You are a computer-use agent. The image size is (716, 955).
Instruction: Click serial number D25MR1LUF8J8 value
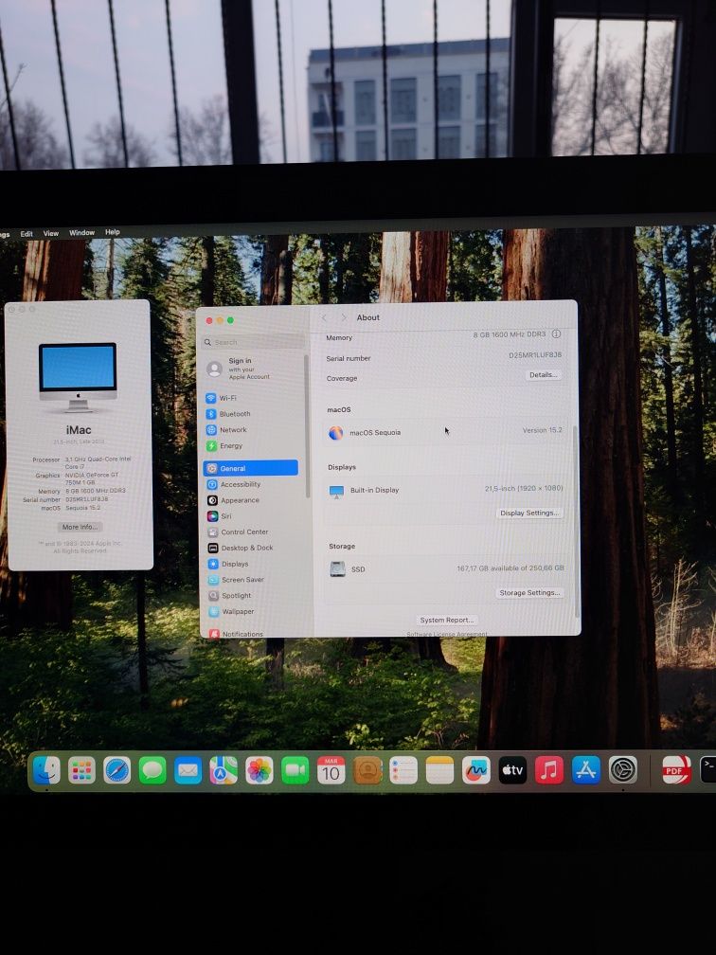[535, 355]
